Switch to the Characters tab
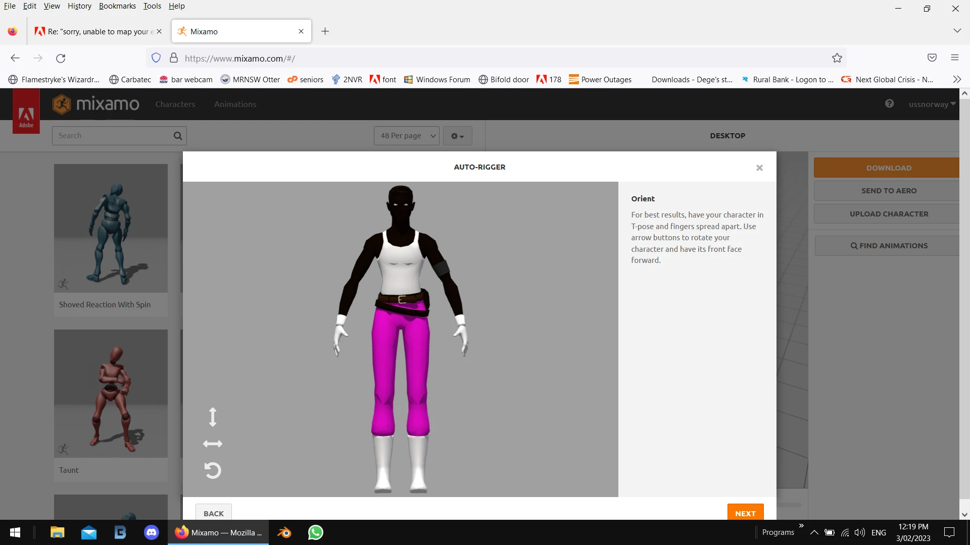This screenshot has width=970, height=545. (x=175, y=104)
